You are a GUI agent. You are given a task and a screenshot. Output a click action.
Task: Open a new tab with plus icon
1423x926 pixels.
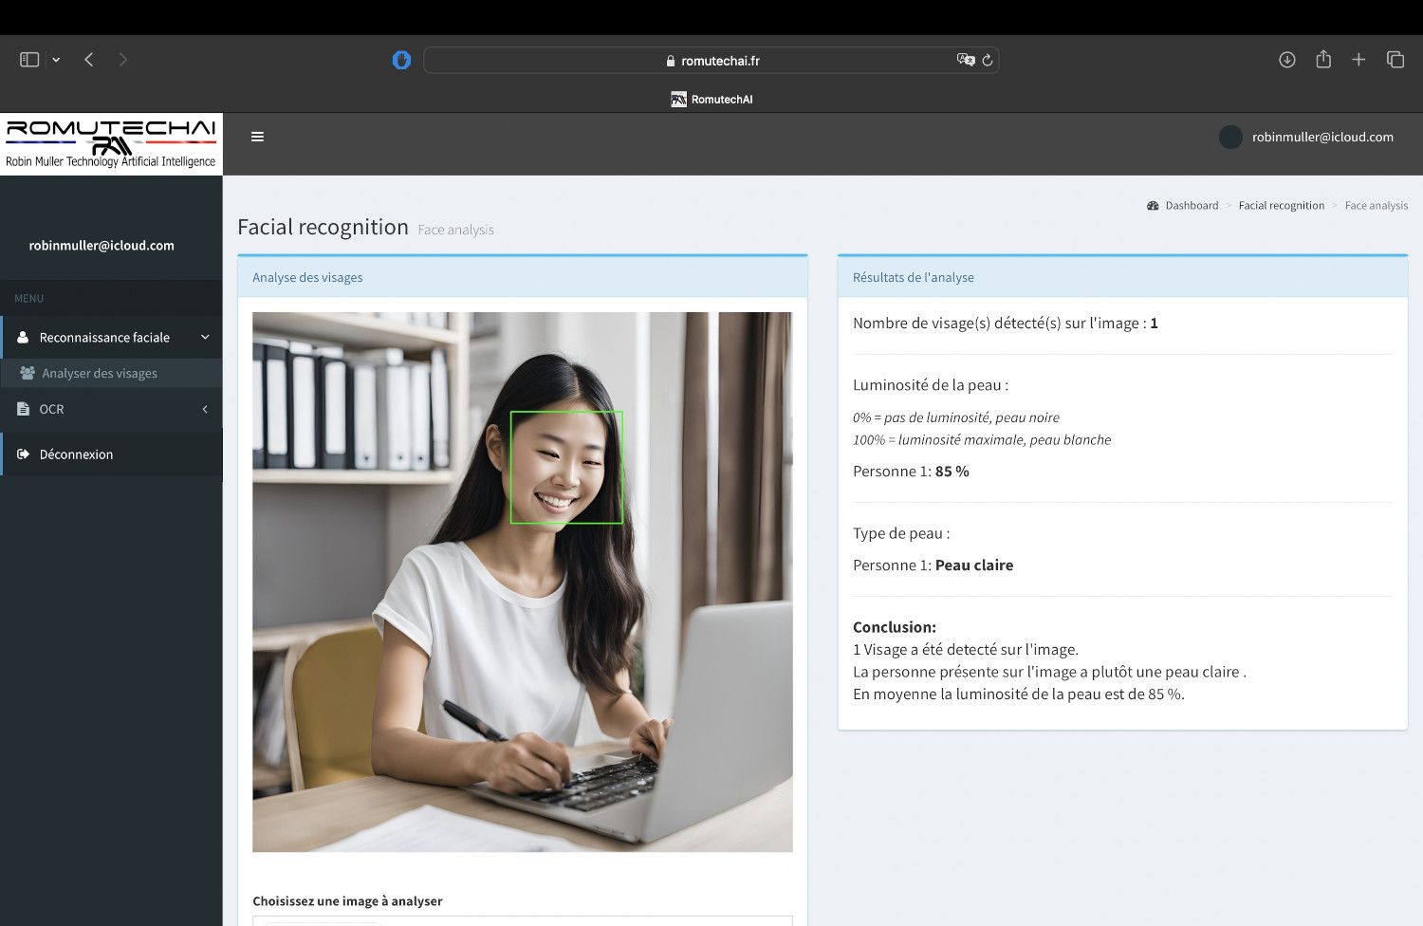coord(1358,60)
